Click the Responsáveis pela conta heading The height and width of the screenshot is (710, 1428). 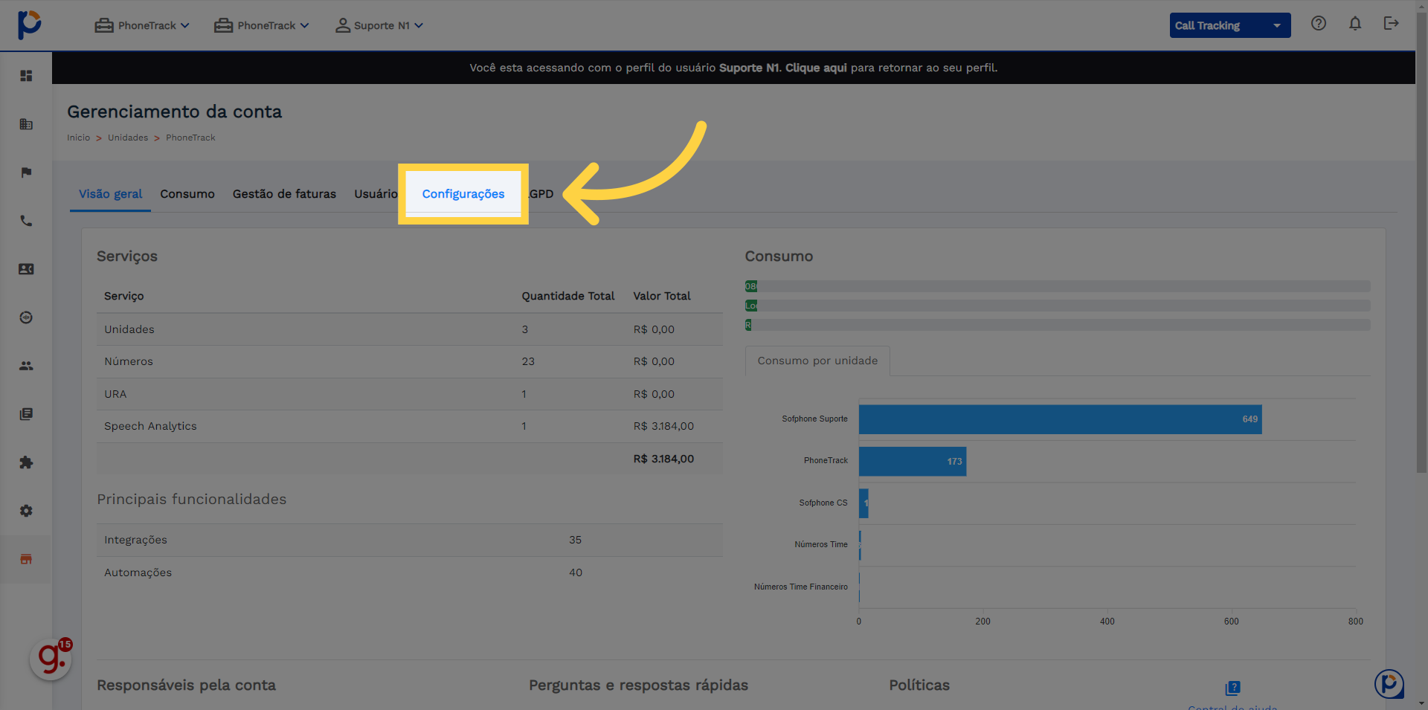[x=186, y=685]
